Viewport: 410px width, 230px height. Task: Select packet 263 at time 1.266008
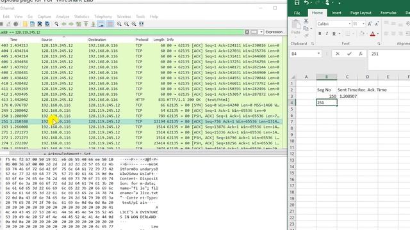[141, 126]
